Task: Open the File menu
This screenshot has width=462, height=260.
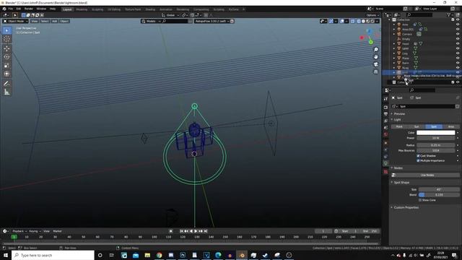Action: tap(11, 9)
